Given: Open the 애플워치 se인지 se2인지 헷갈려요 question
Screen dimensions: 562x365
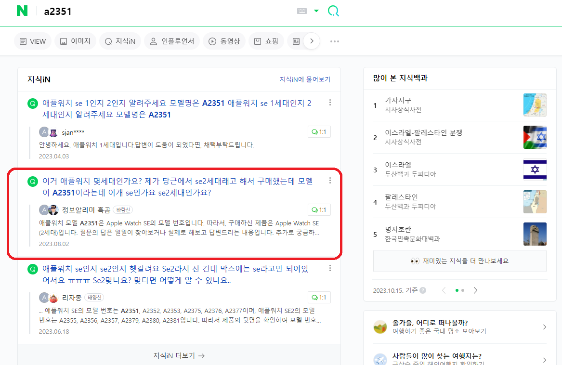Looking at the screenshot, I should 175,274.
